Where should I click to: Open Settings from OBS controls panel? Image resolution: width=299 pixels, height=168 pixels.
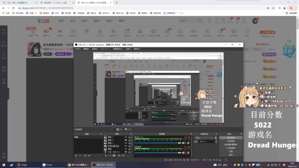click(231, 152)
